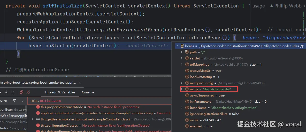The height and width of the screenshot is (132, 306).
Task: Switch to the Console tab
Action: click(88, 92)
